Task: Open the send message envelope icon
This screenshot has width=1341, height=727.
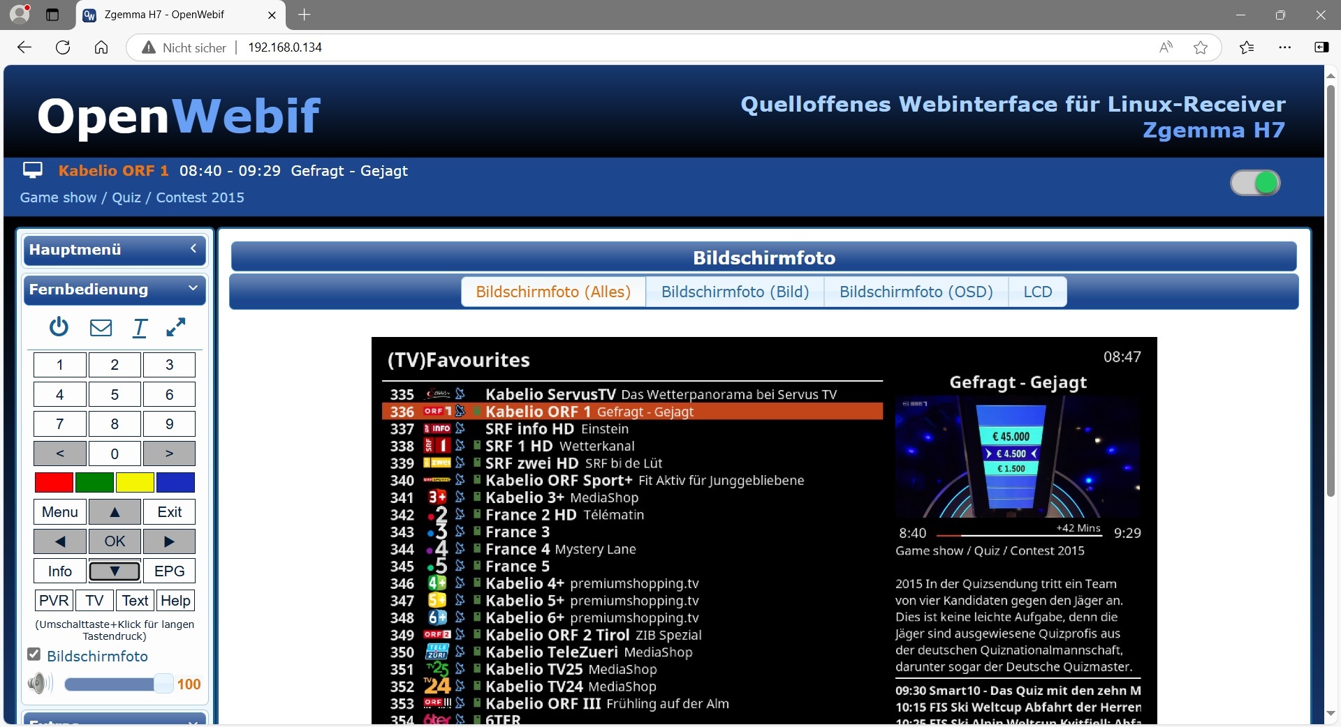Action: tap(101, 327)
